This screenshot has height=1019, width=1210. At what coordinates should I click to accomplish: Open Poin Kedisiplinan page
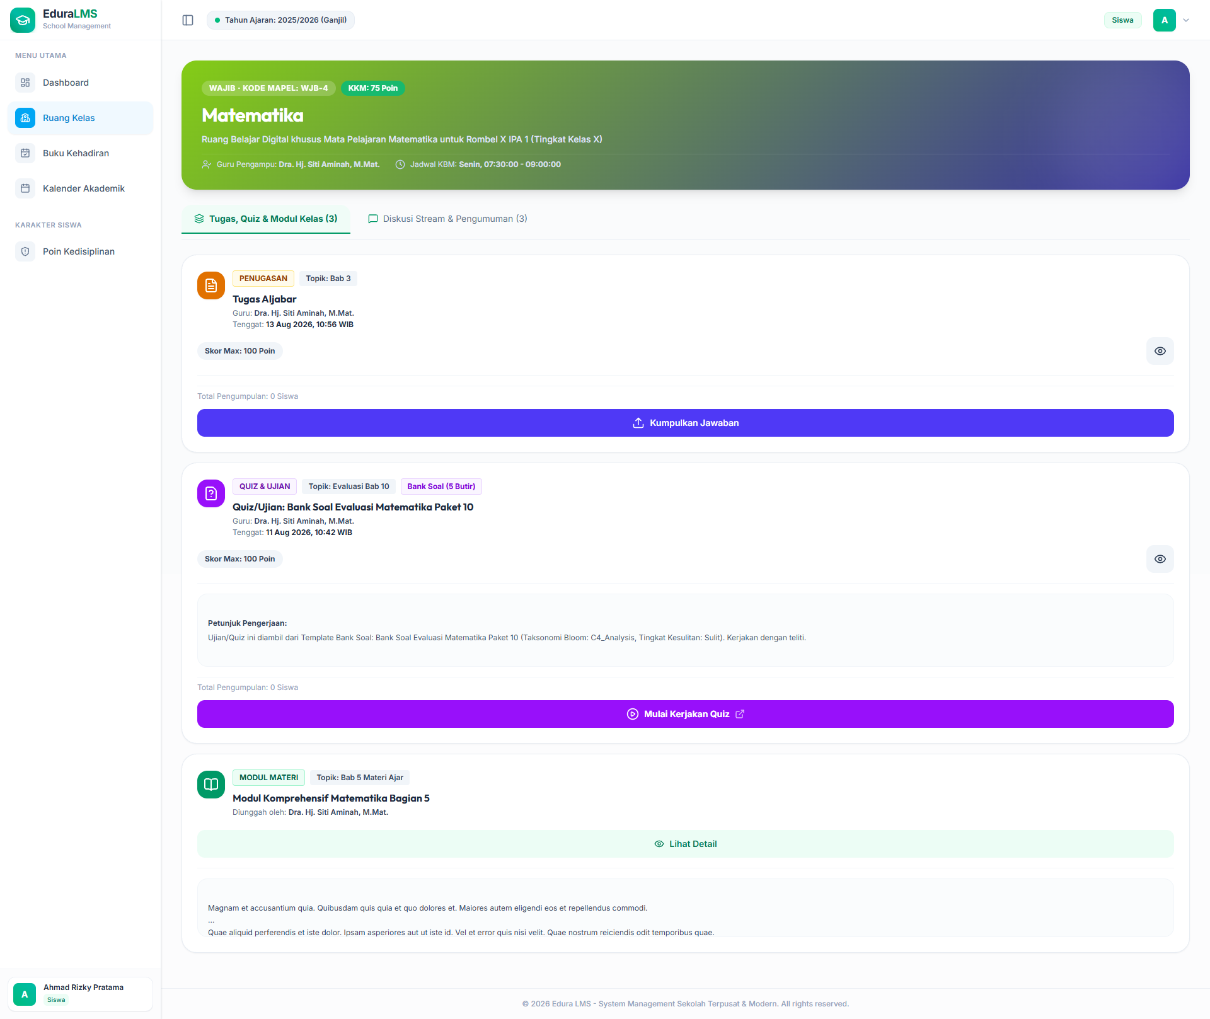tap(81, 251)
